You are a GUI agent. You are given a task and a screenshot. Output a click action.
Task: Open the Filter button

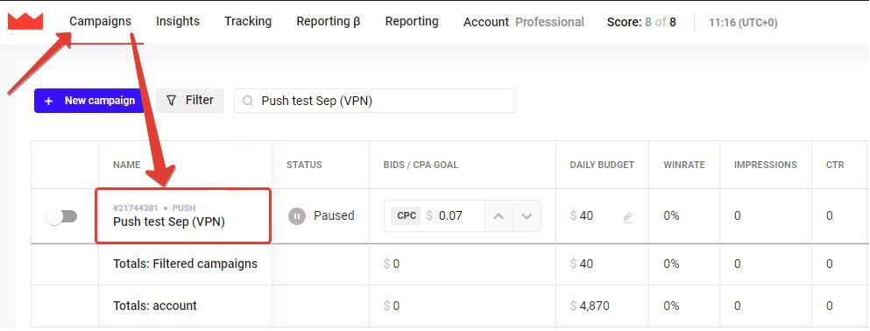(190, 101)
